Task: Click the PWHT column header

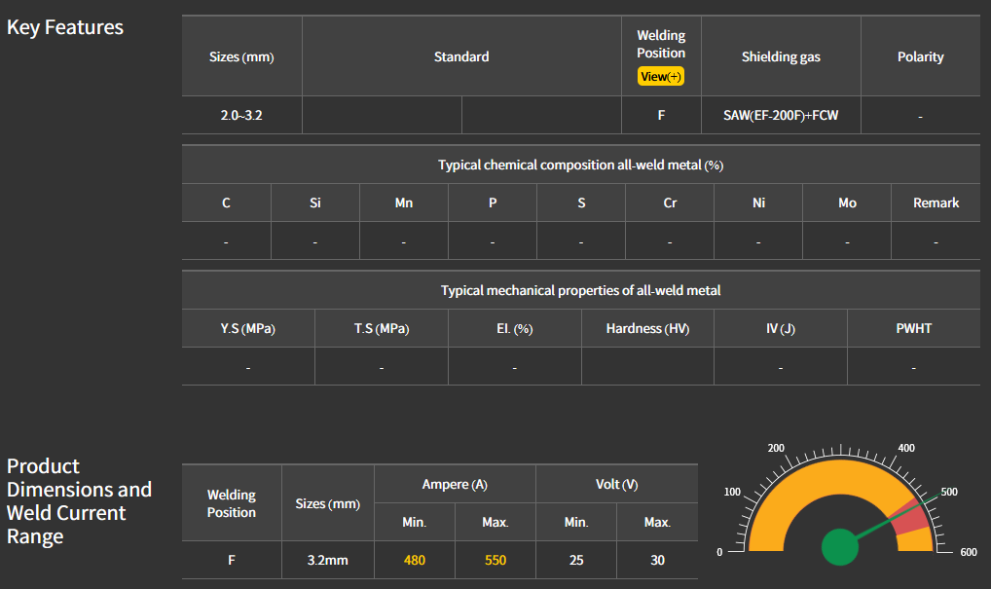Action: tap(913, 328)
